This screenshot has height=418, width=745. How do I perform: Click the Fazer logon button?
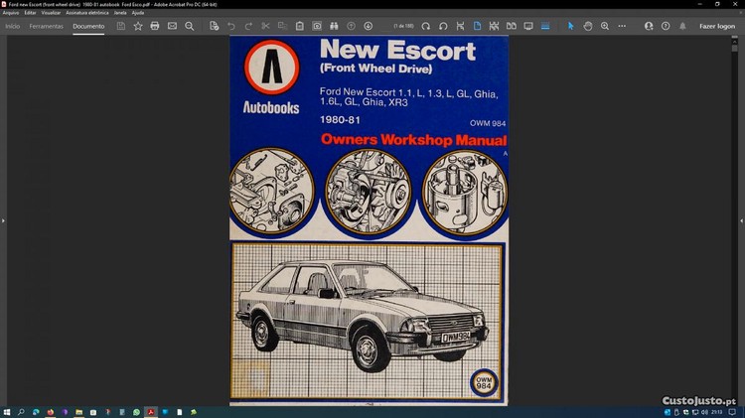click(717, 26)
